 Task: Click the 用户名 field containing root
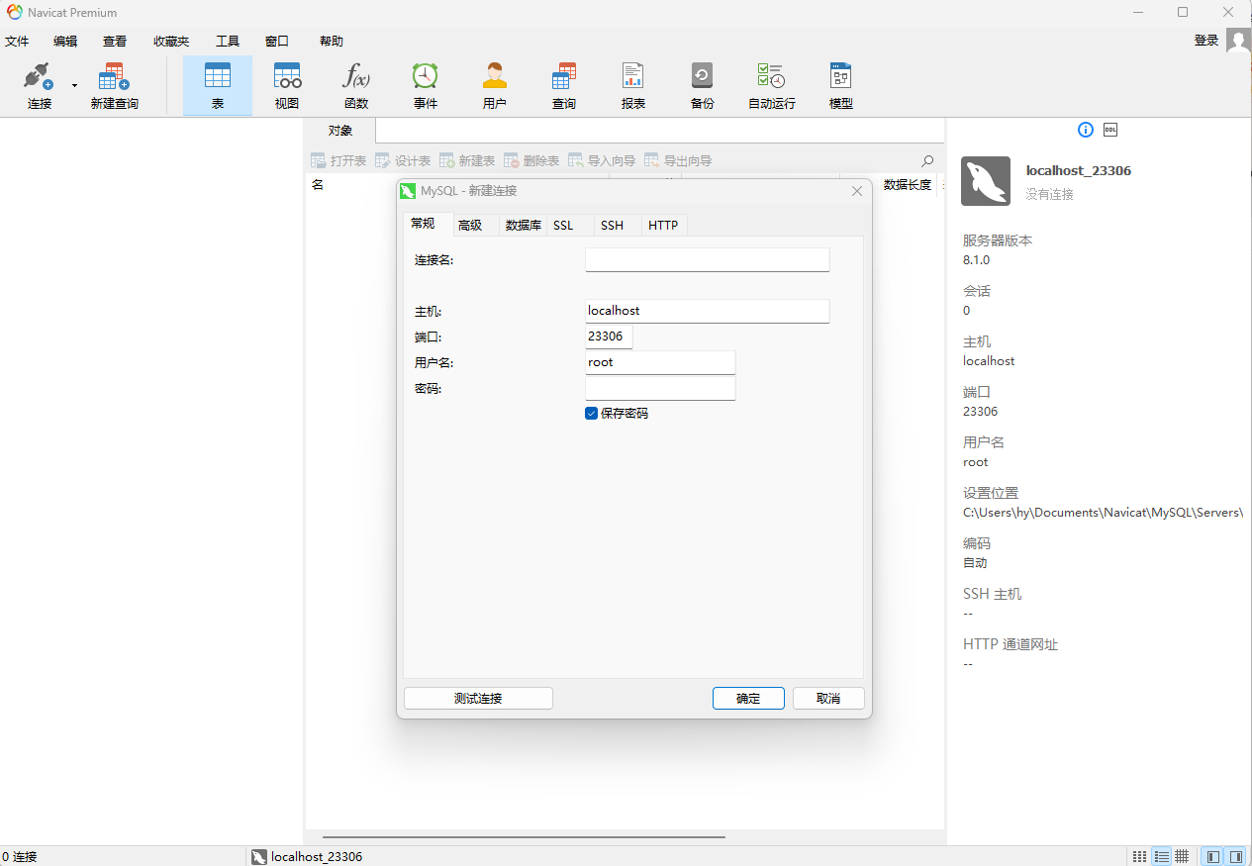coord(660,362)
